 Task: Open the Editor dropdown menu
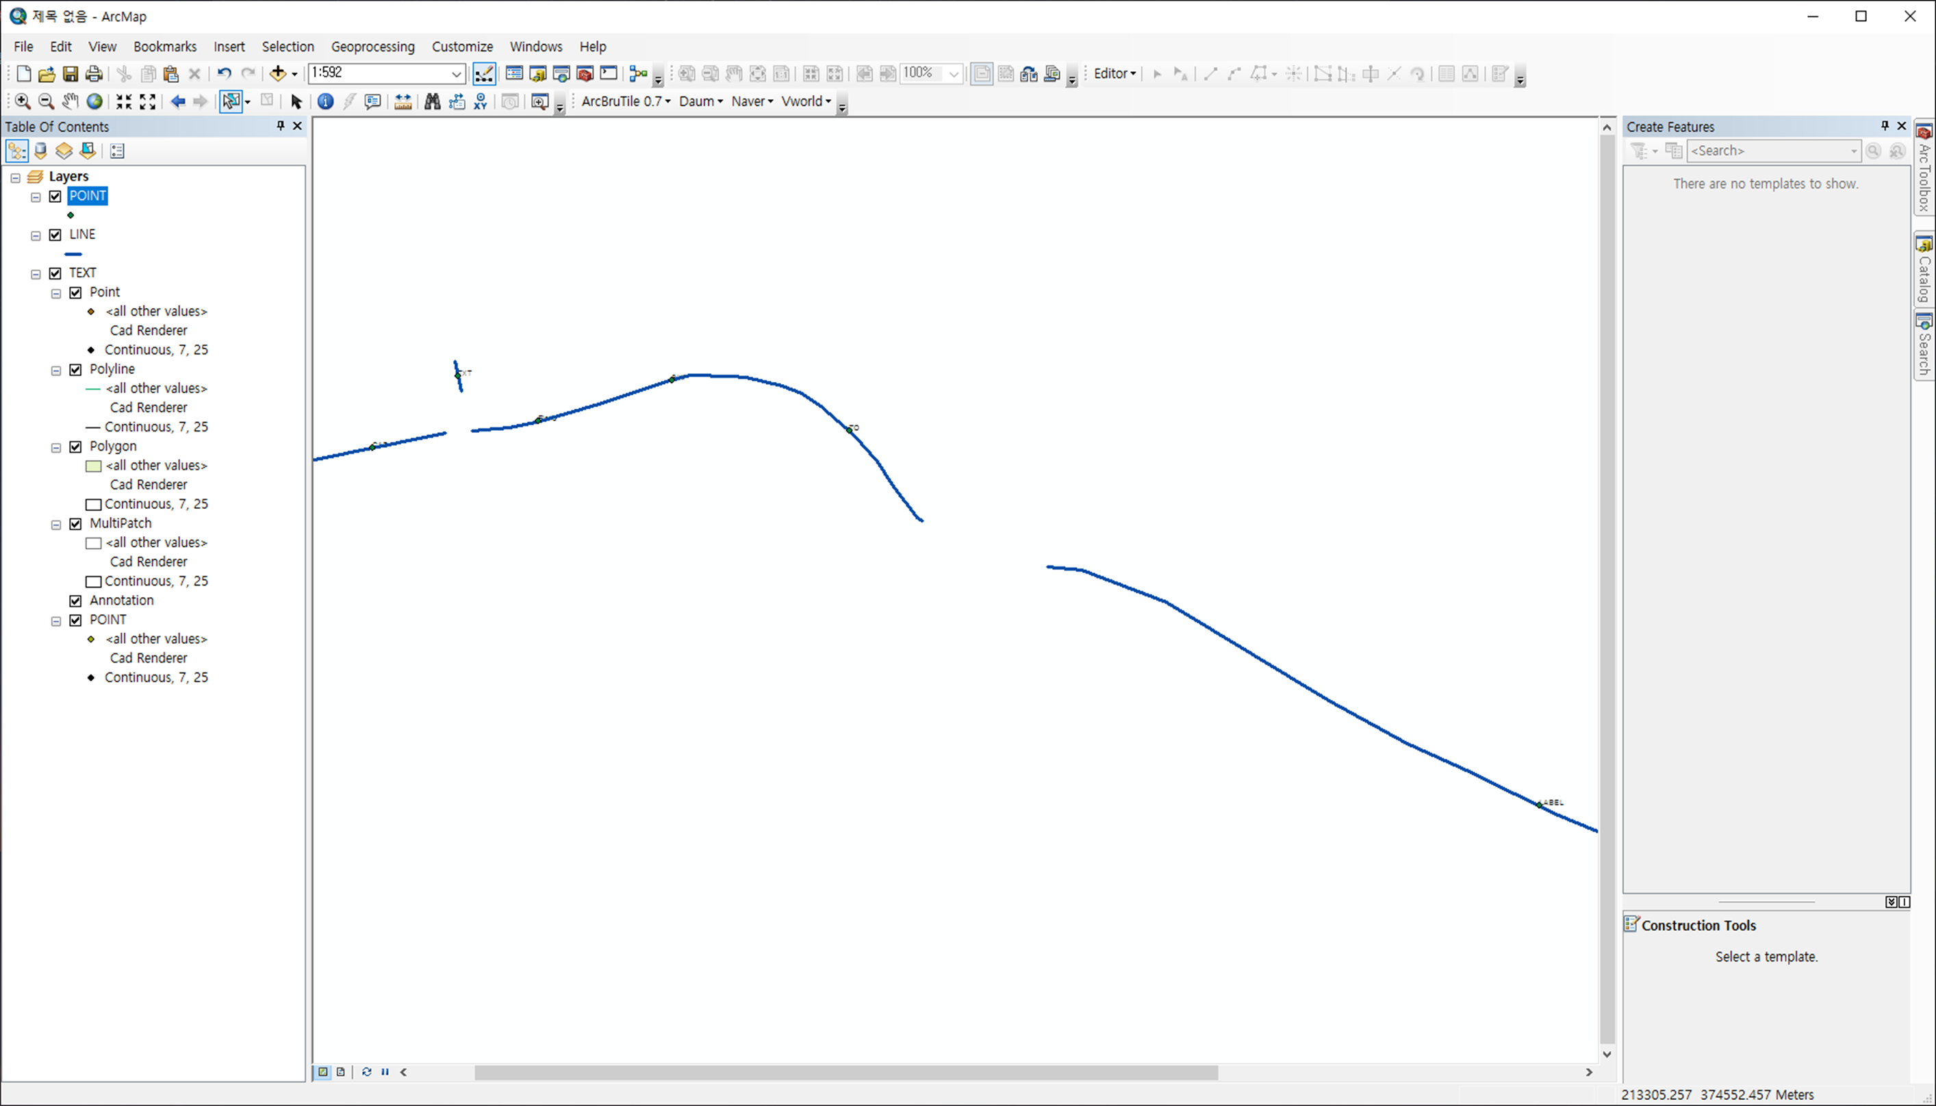[x=1114, y=74]
